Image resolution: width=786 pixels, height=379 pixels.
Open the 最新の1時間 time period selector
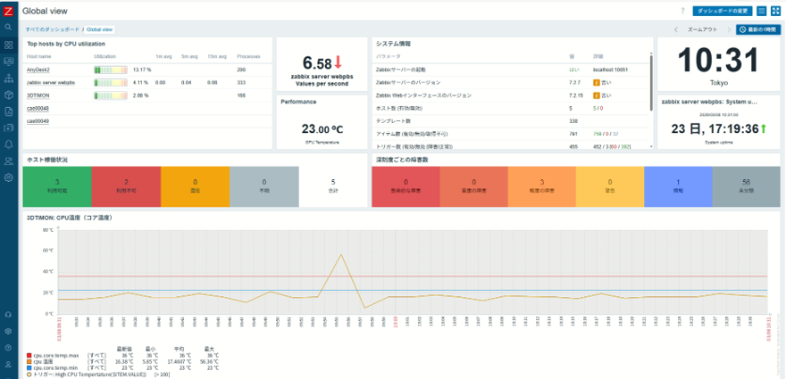[x=758, y=29]
